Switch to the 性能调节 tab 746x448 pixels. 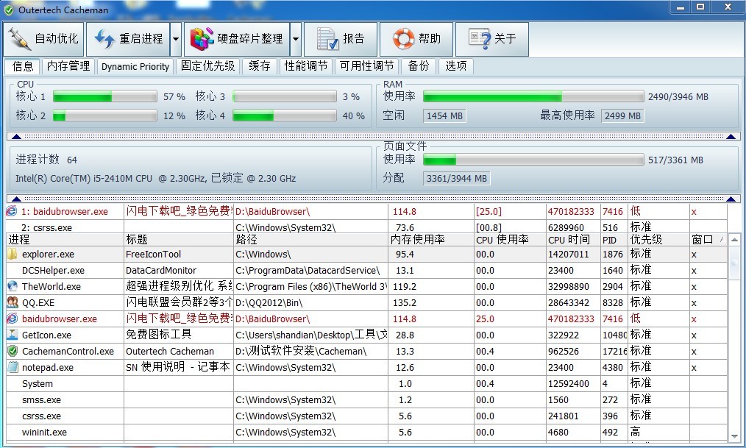coord(306,66)
